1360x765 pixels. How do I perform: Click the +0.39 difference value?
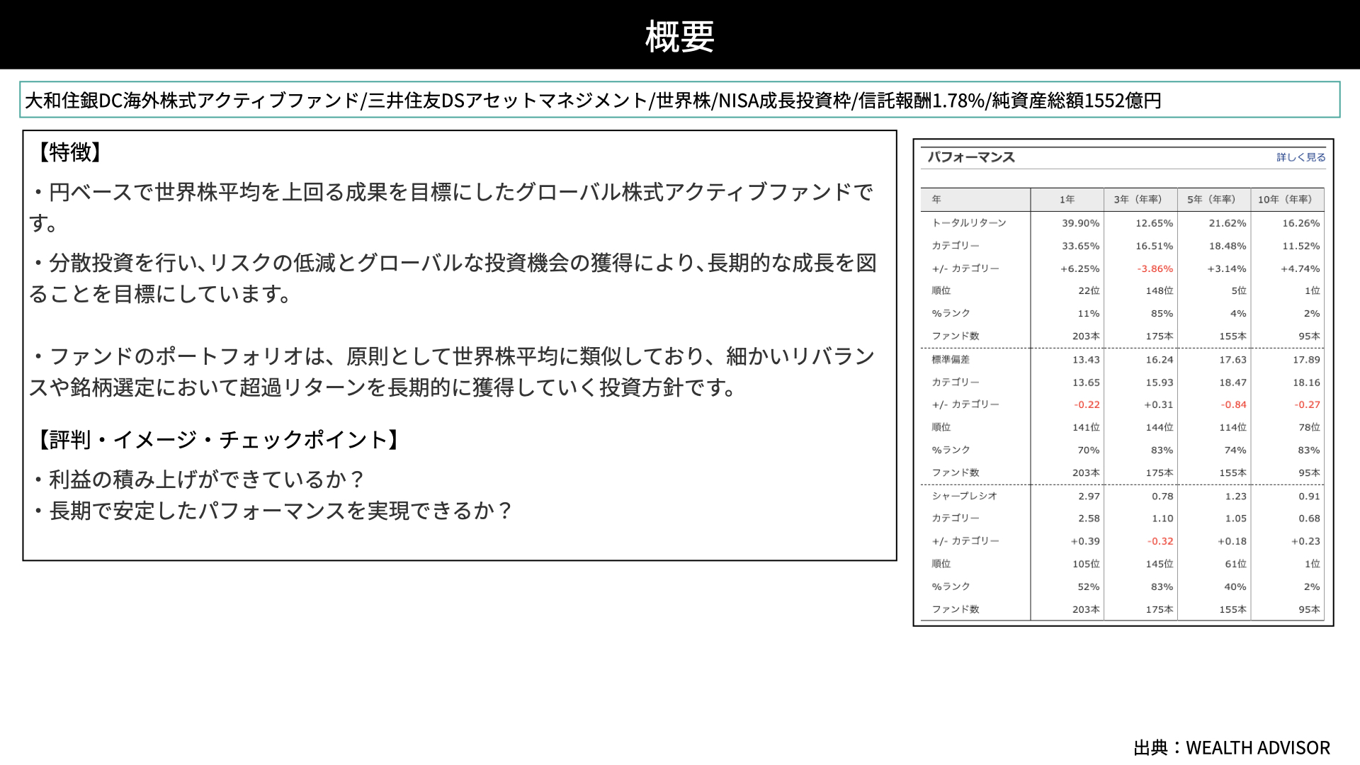coord(1085,542)
